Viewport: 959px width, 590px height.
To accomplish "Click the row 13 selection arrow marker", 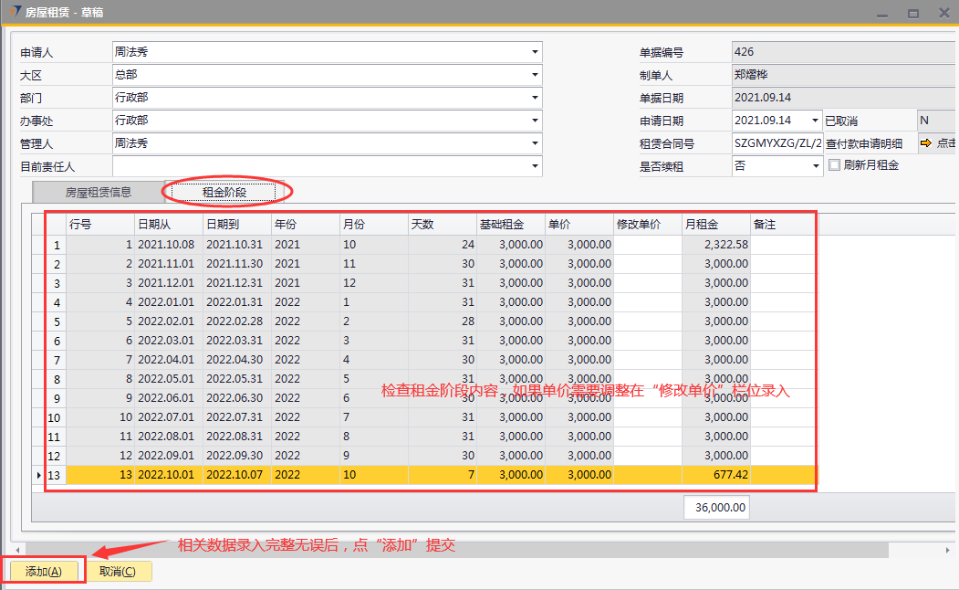I will coord(38,475).
